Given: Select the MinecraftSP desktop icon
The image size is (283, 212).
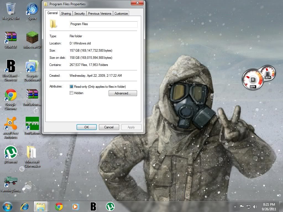Looking at the screenshot, I should pyautogui.click(x=32, y=40).
